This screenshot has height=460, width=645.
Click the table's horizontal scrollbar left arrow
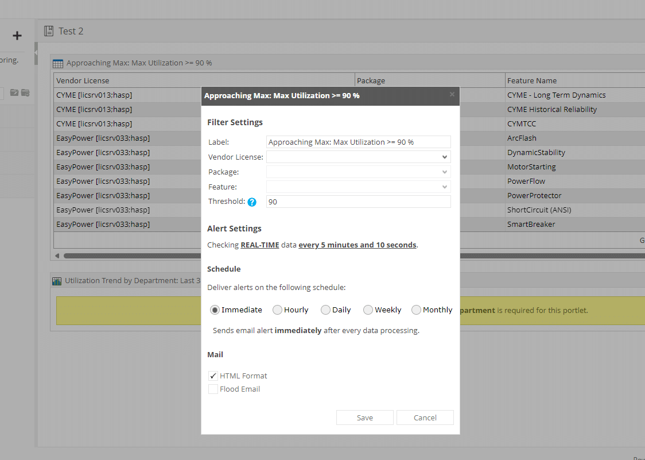coord(57,256)
